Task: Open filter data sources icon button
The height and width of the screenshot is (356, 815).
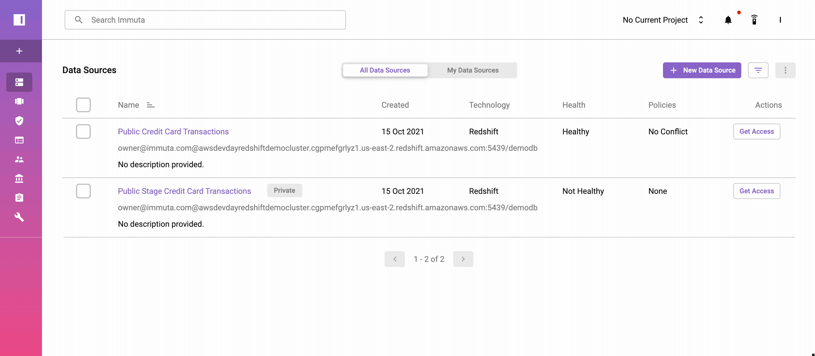Action: 758,70
